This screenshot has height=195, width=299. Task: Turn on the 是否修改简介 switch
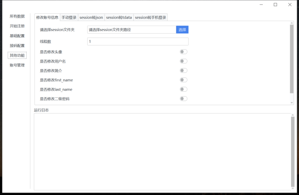pos(183,70)
